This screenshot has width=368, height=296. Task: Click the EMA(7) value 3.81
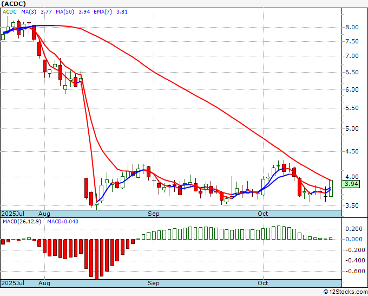click(122, 12)
